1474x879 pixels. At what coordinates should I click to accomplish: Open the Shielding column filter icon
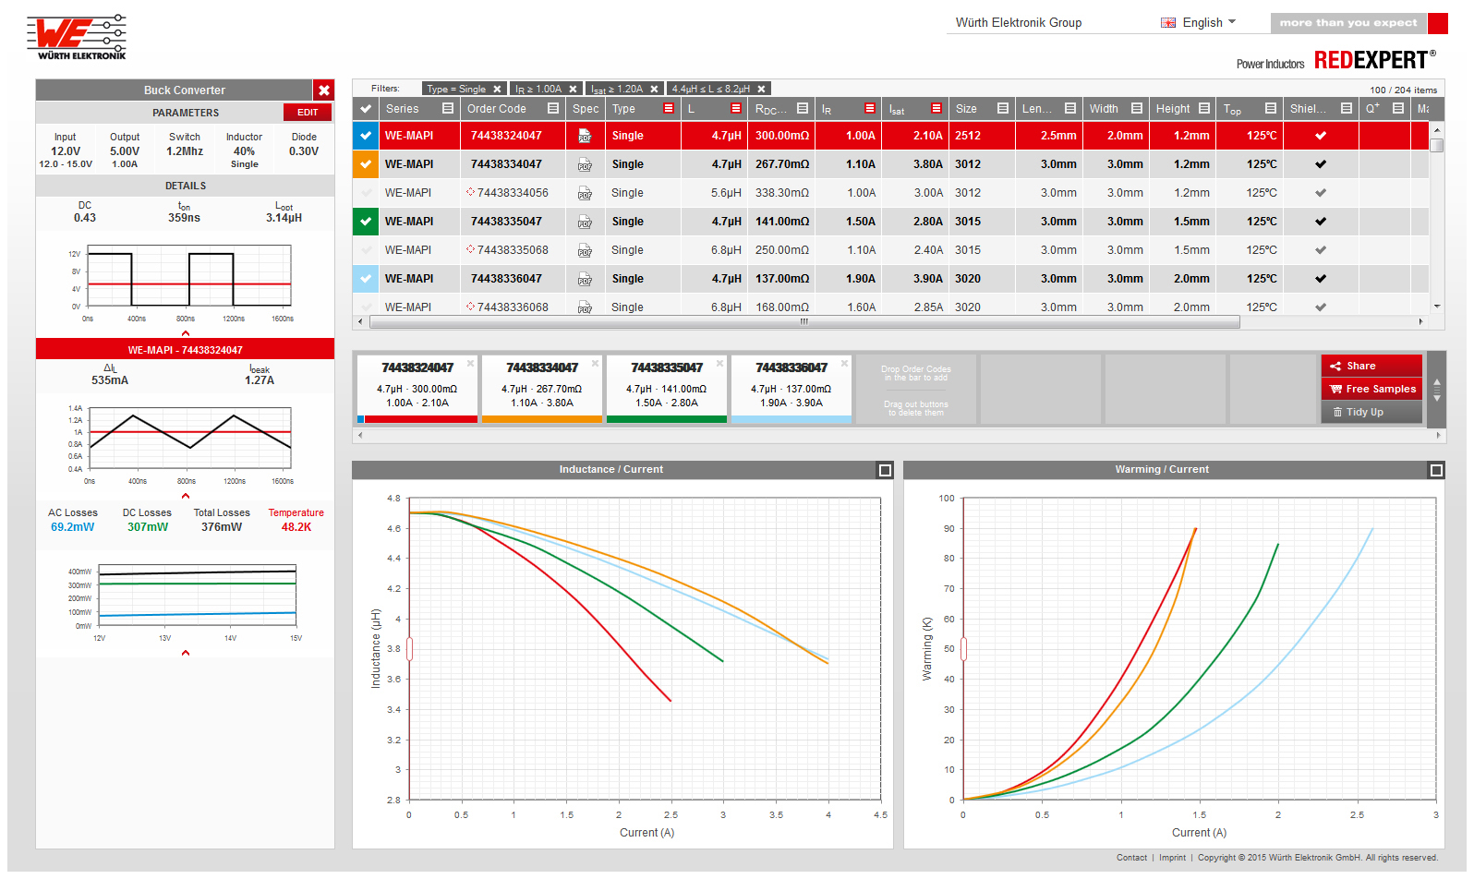(x=1347, y=109)
